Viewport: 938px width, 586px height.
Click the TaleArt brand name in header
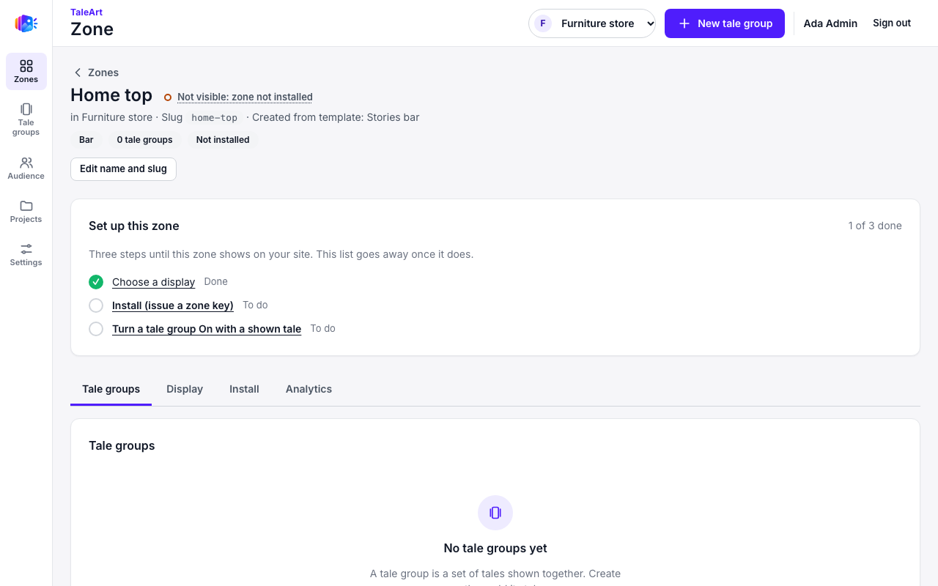[x=86, y=12]
